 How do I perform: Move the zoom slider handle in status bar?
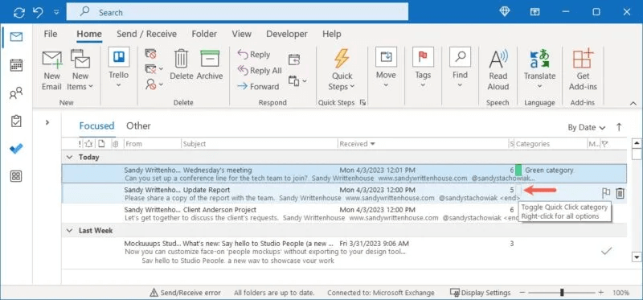(562, 293)
